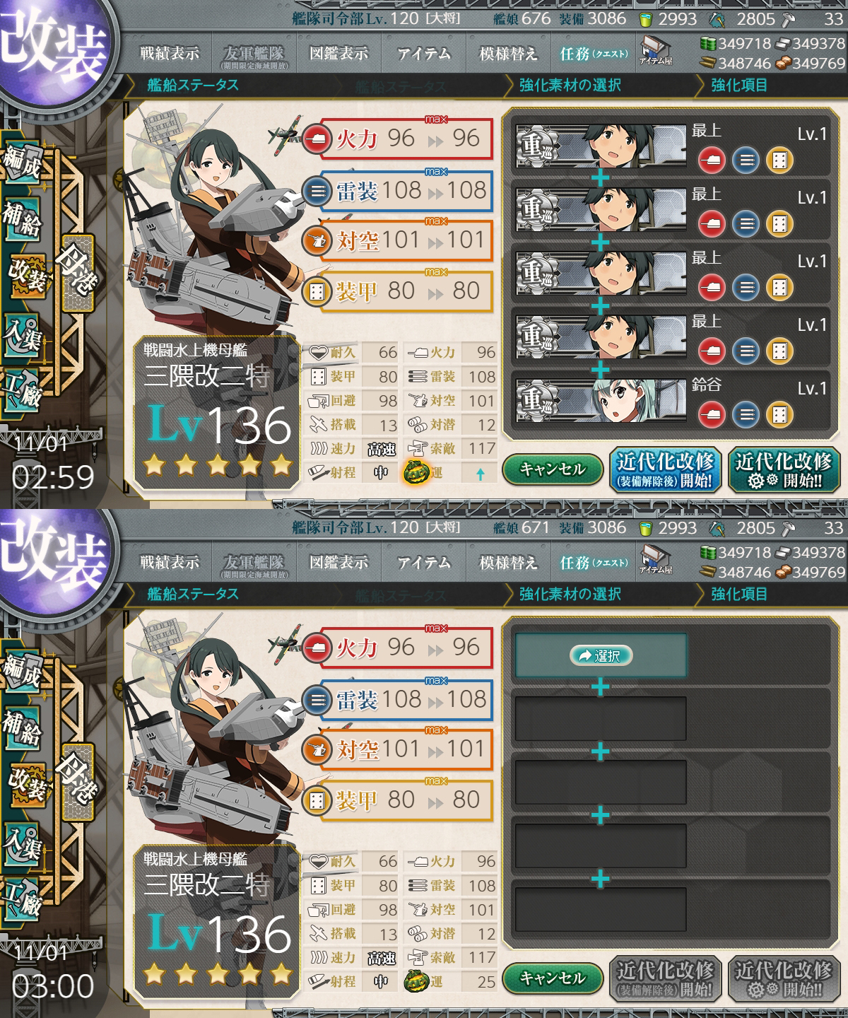Open 図鑑表示 menu in bottom screenshot

[339, 562]
